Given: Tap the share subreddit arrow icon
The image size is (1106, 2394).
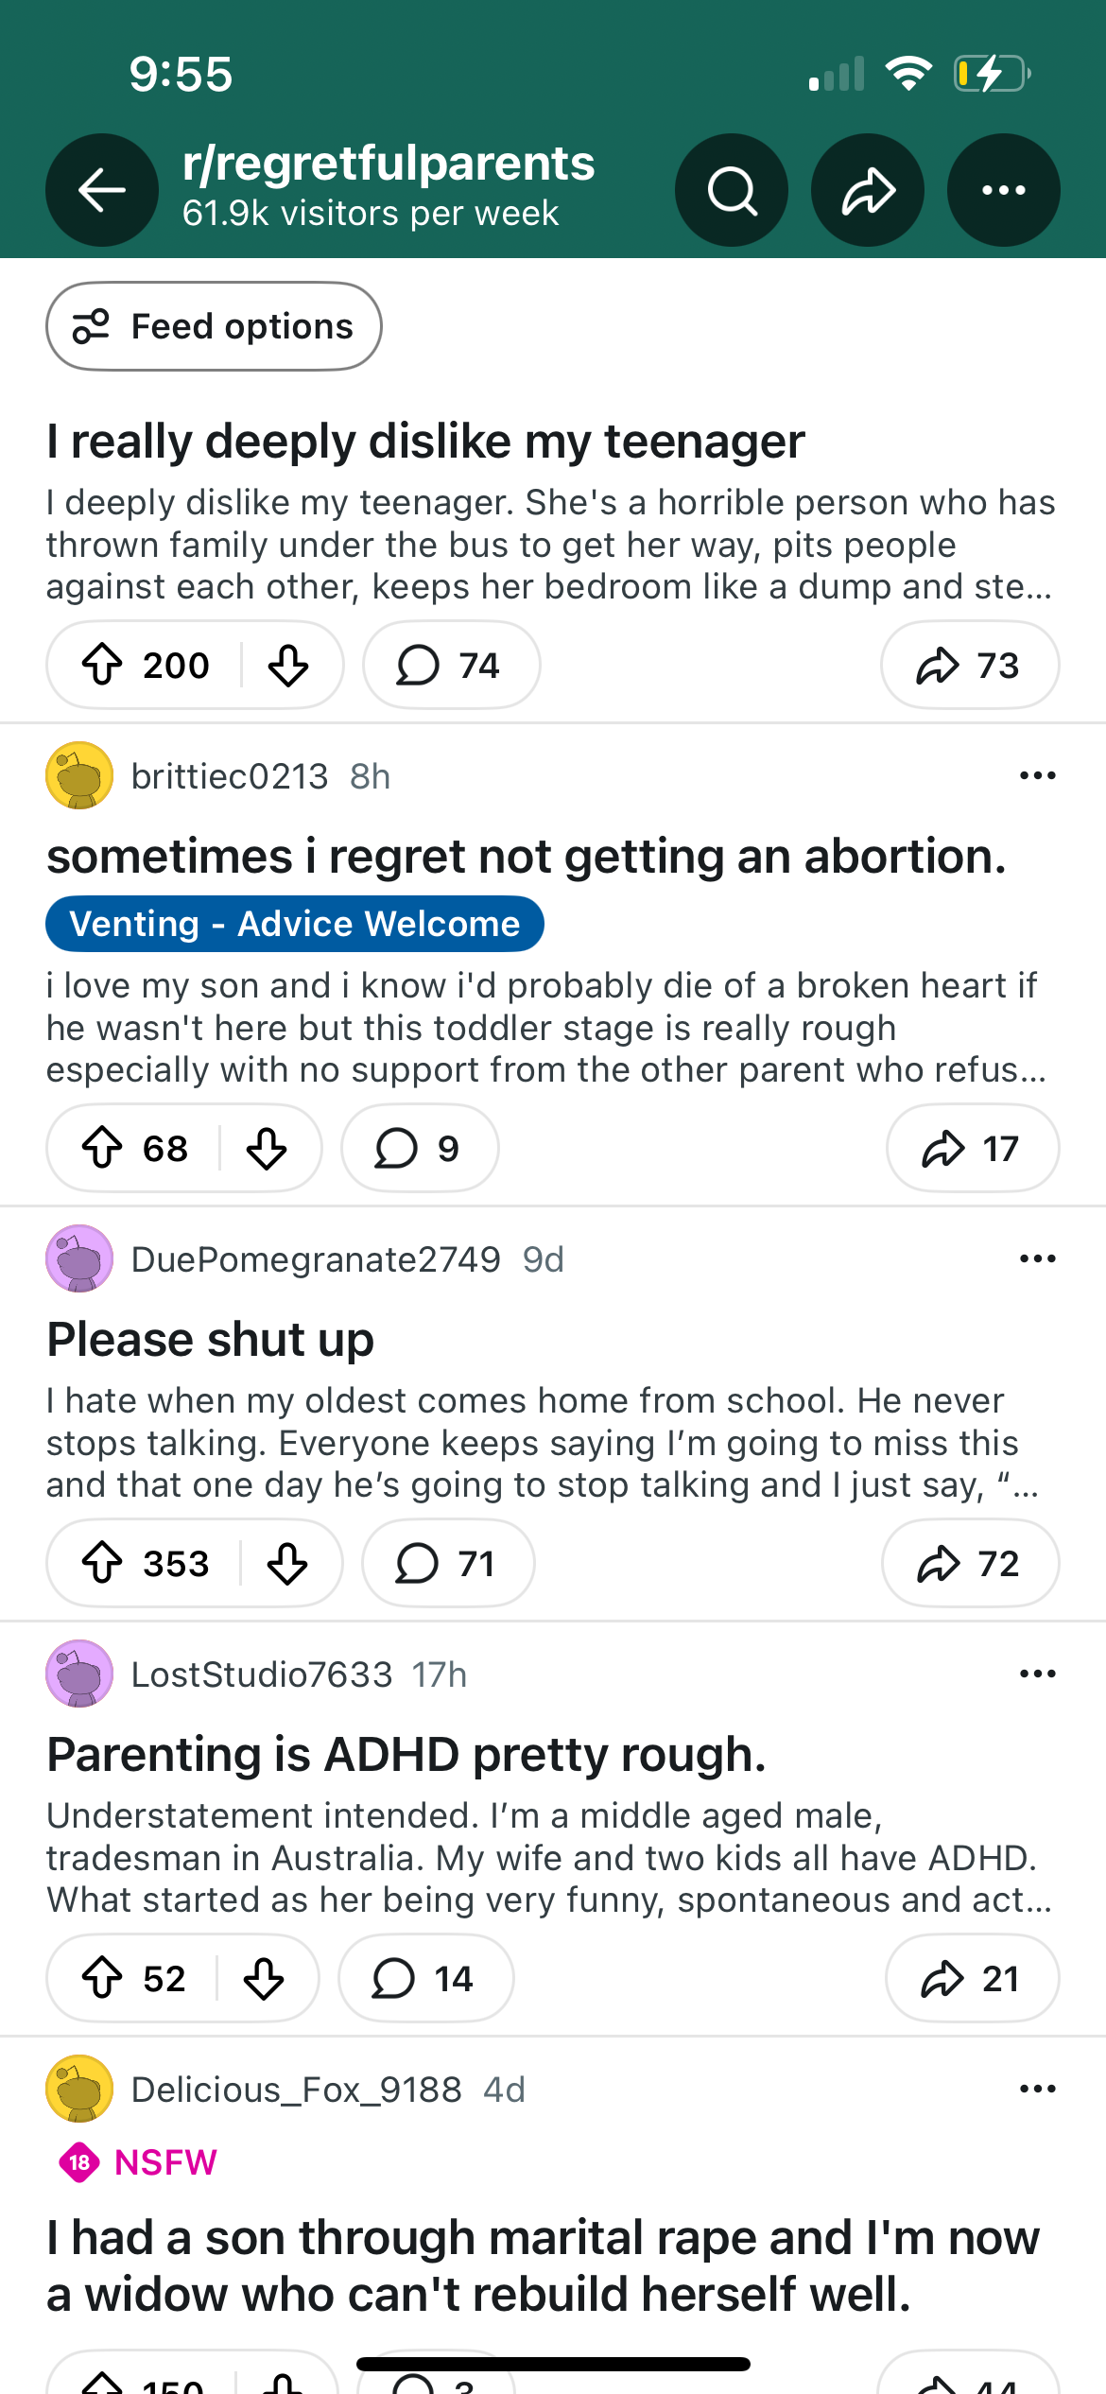Looking at the screenshot, I should (x=868, y=190).
